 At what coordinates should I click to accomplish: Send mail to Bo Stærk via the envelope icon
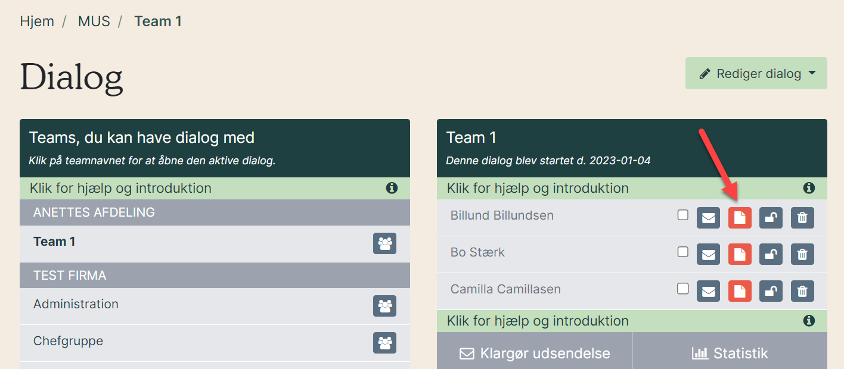coord(708,255)
